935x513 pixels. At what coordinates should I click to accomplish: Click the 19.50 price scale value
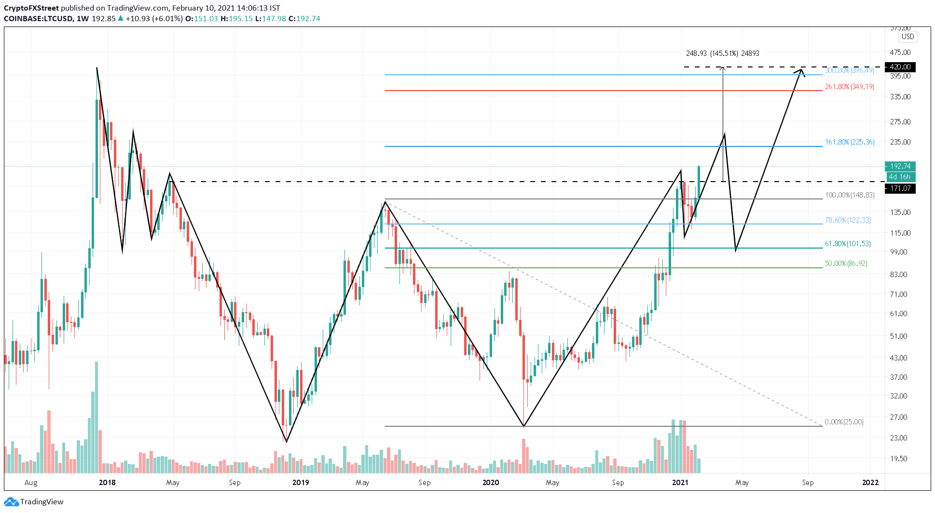898,459
